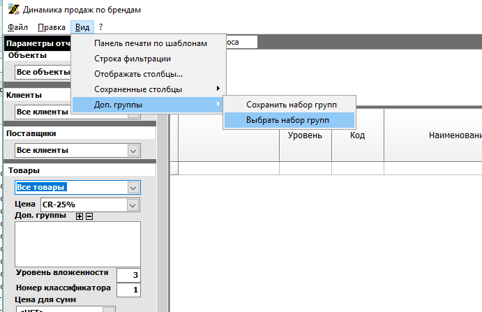Open the Товары dropdown arrow
Screen dimensions: 482x312
tap(133, 188)
